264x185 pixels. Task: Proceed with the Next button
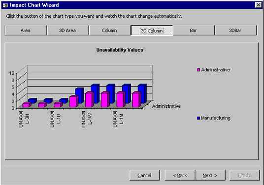point(210,175)
